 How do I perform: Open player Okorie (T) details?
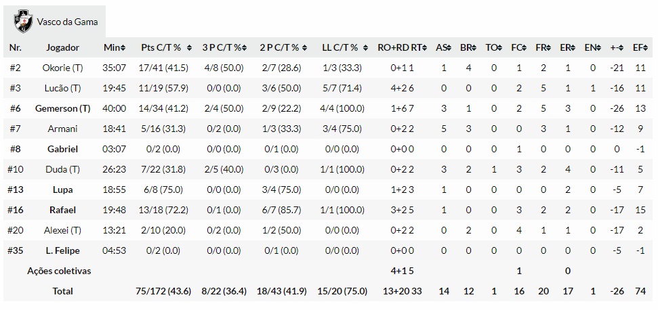pos(62,68)
